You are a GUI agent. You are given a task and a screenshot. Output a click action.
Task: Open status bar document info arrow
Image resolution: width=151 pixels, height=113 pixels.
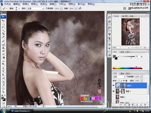pos(43,106)
